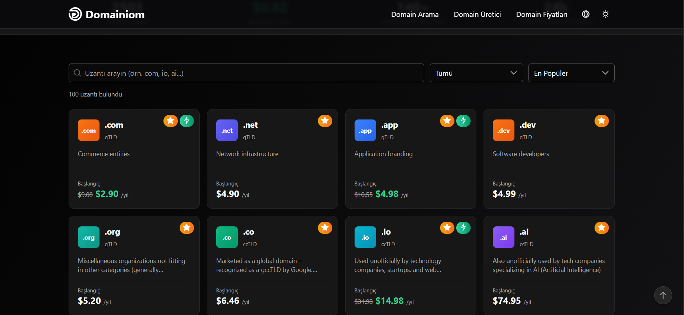Click the purple .ai tile icon
684x315 pixels.
coord(504,237)
